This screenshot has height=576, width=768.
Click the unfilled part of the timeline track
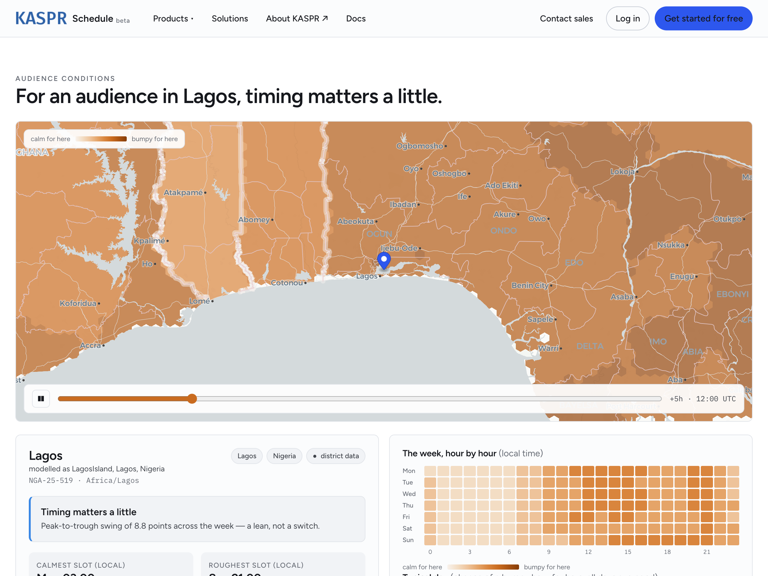coord(429,399)
